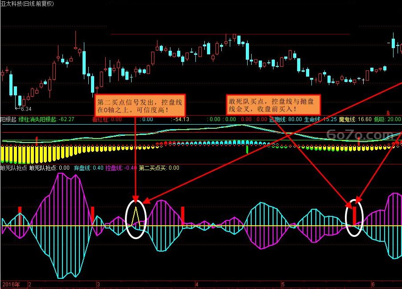Image resolution: width=402 pixels, height=289 pixels.
Task: Click the 绿柱消失阳根起 value label
Action: tap(46, 119)
